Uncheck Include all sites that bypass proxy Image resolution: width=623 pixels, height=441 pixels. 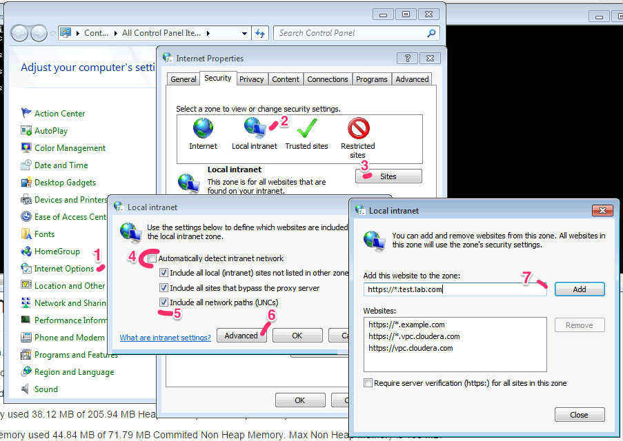tap(164, 288)
